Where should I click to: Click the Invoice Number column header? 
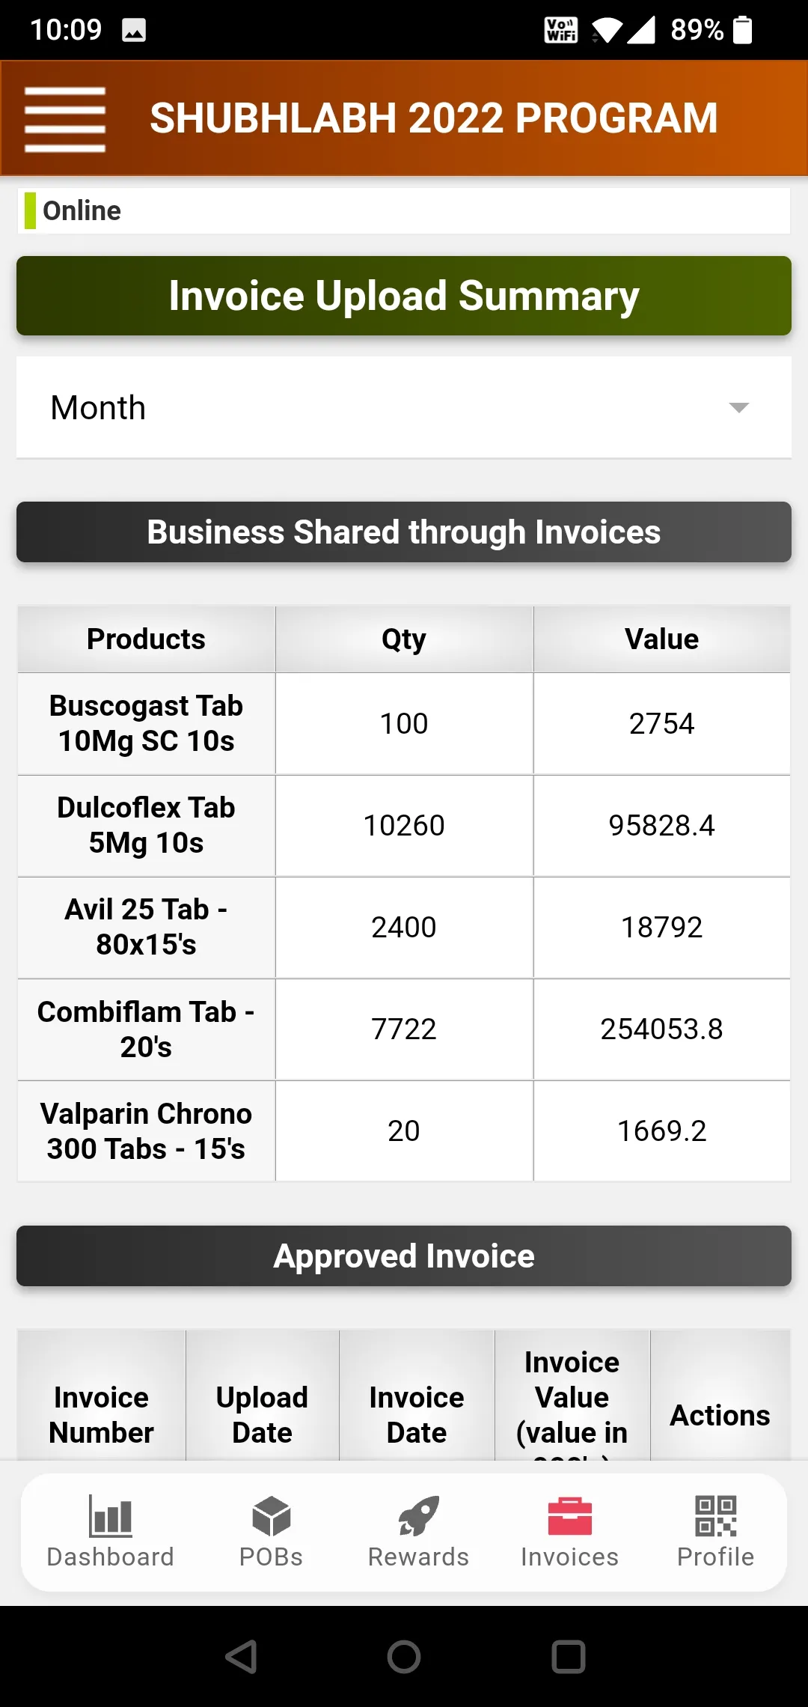(101, 1414)
